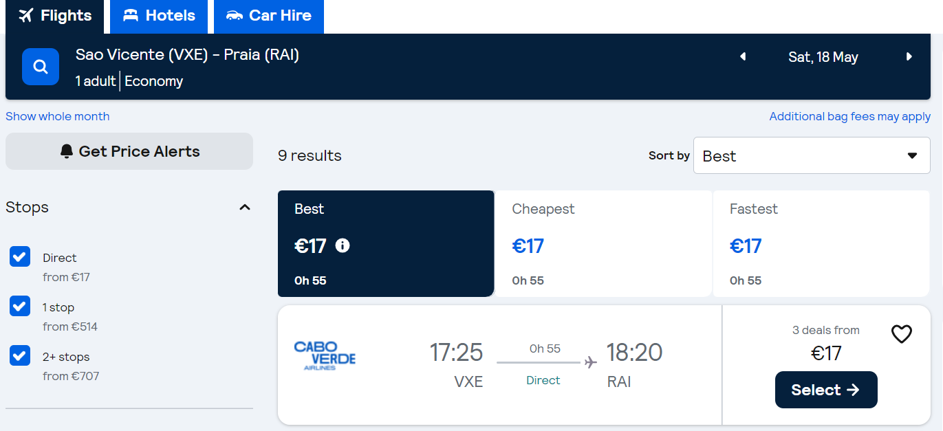943x431 pixels.
Task: Open Additional bag fees may apply link
Action: point(850,116)
